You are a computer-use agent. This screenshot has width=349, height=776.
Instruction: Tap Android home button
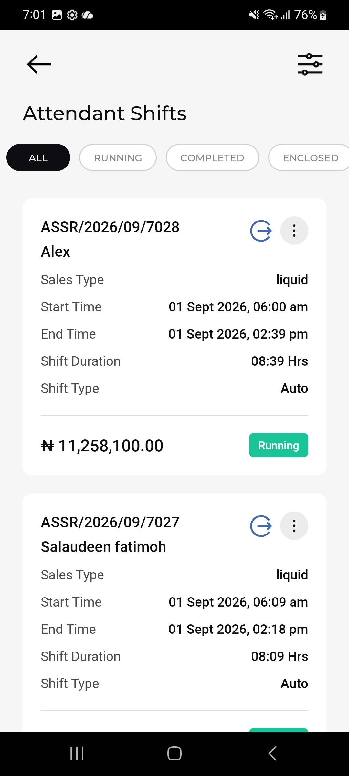pos(174,753)
